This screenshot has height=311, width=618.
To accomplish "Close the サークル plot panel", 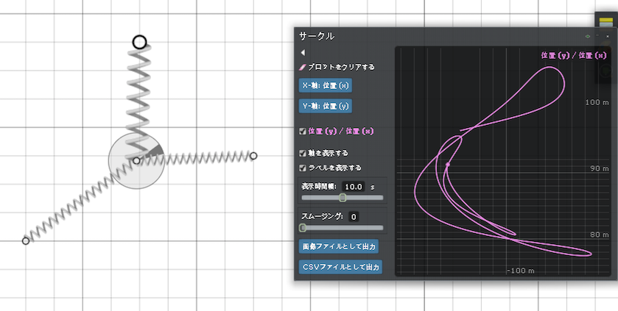I will point(608,35).
